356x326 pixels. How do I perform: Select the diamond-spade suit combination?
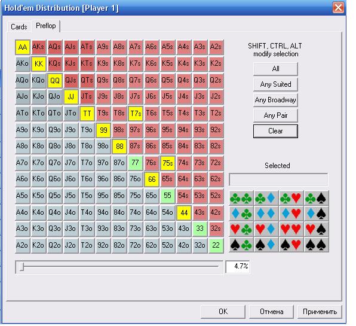[316, 214]
